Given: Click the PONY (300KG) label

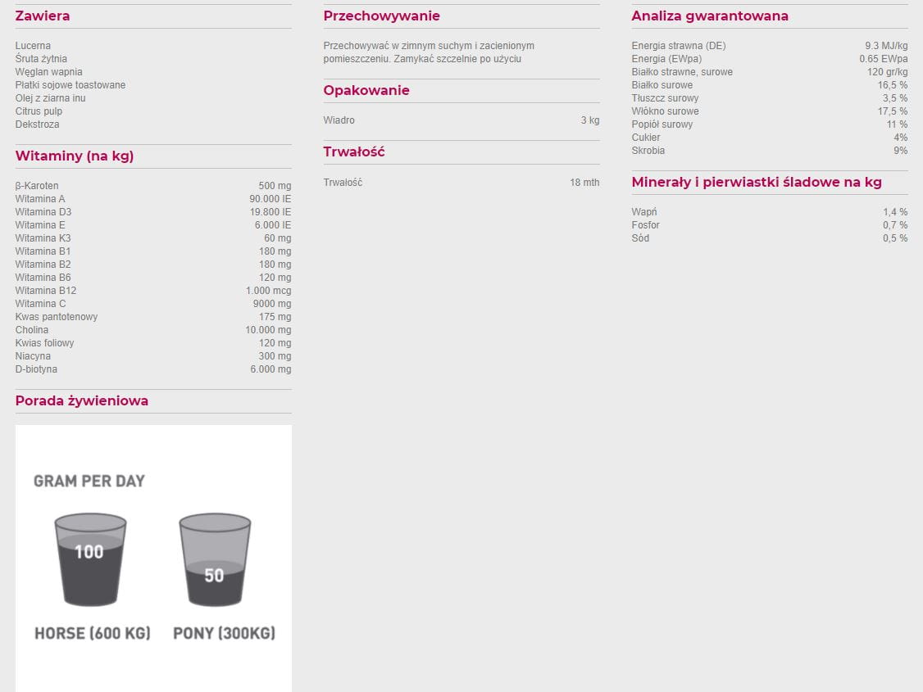Looking at the screenshot, I should pos(224,633).
